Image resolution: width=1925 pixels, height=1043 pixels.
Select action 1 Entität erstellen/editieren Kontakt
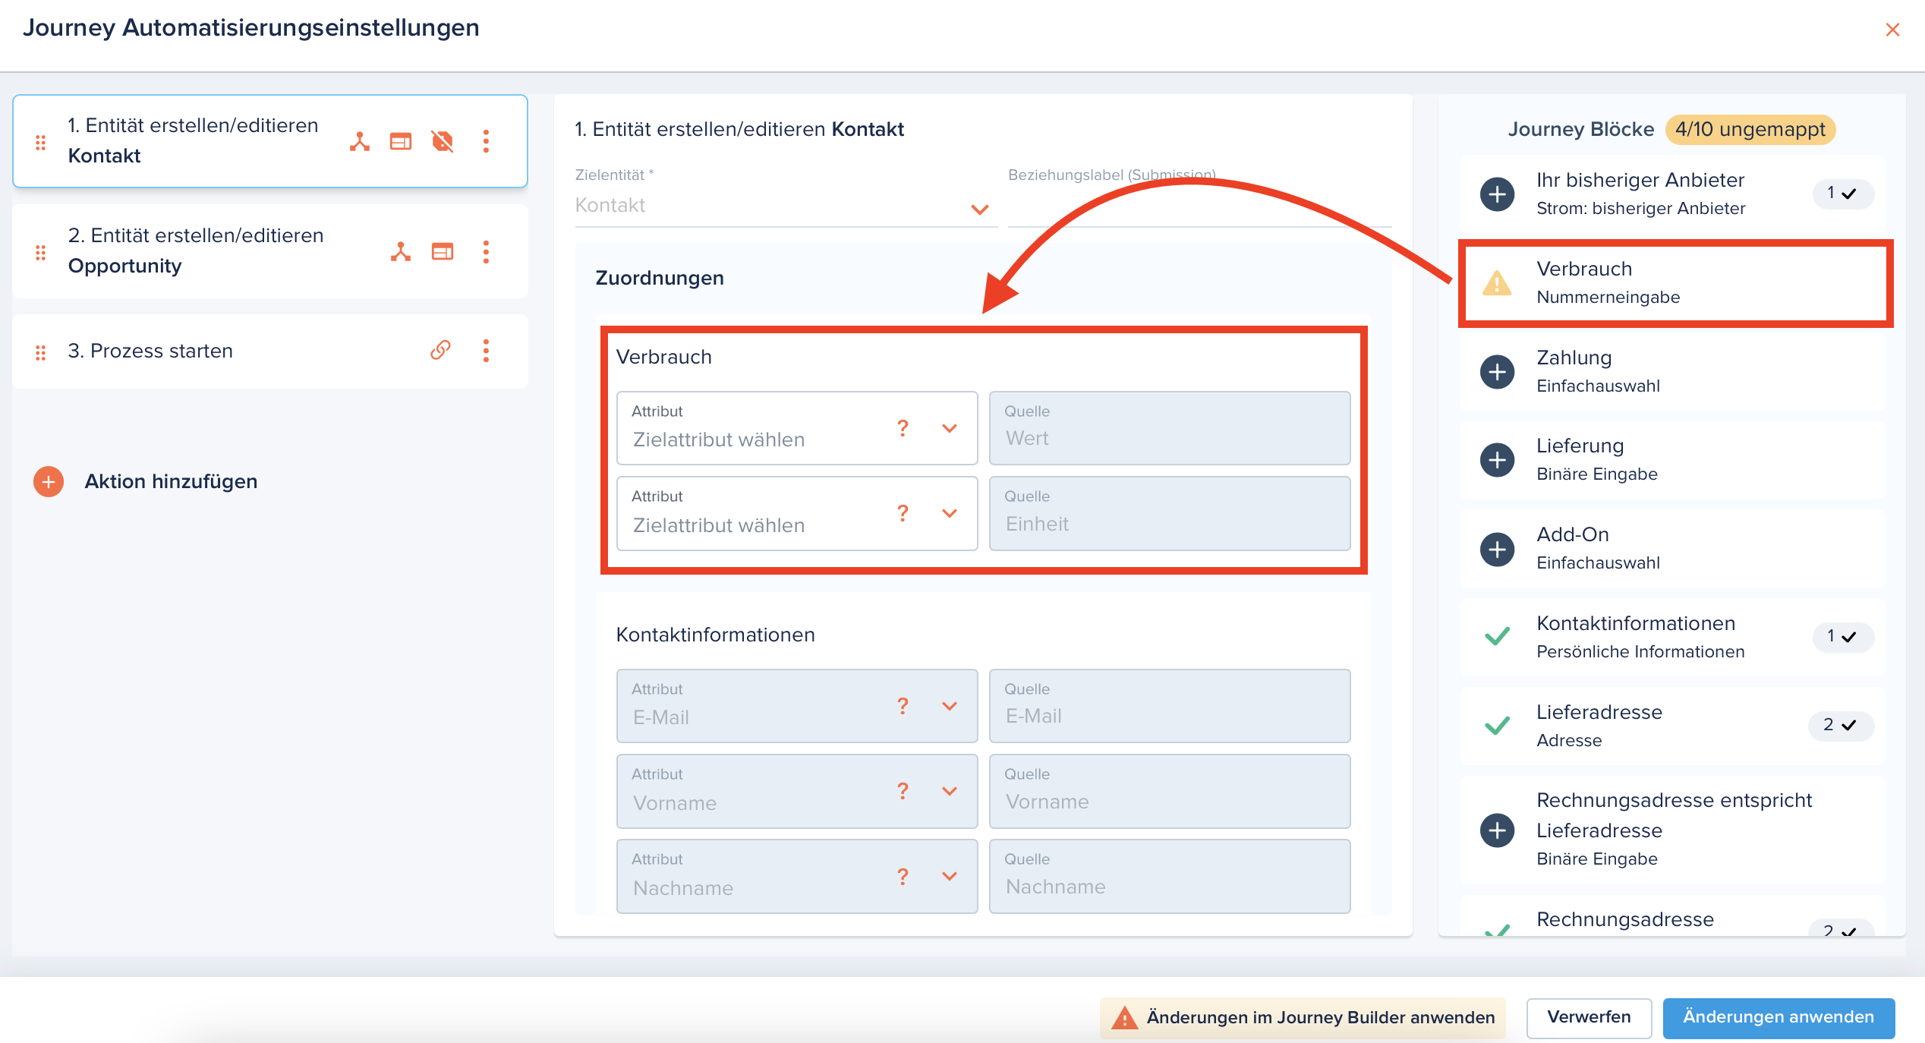tap(270, 141)
